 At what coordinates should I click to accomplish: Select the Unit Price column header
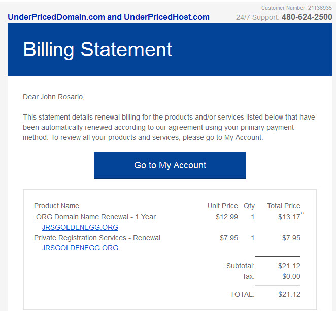pos(223,206)
